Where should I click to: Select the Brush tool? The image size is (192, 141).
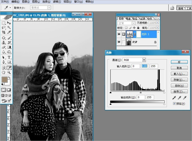pyautogui.click(x=9, y=38)
